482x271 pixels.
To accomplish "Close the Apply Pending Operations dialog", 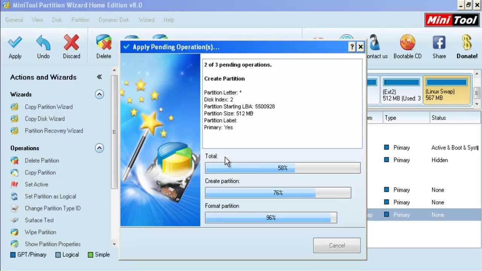I will [x=361, y=47].
